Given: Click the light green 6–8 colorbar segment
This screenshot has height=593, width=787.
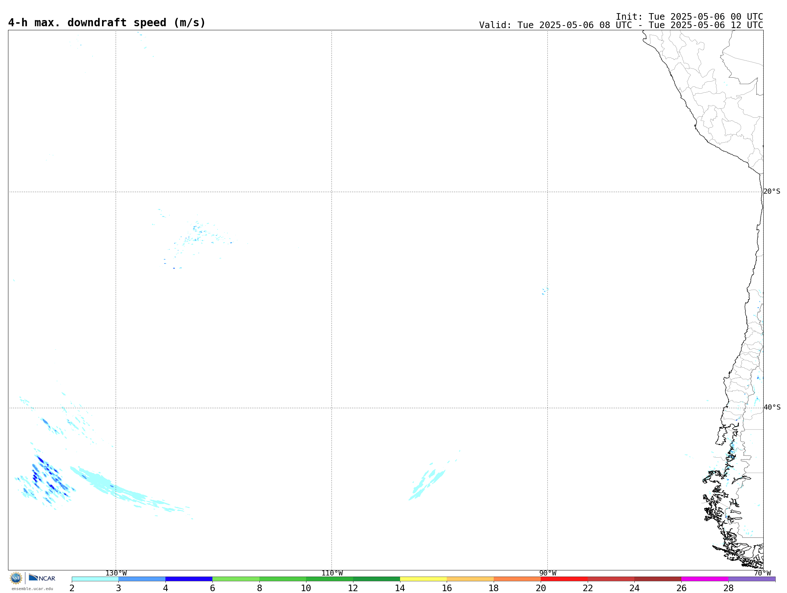Looking at the screenshot, I should point(236,579).
